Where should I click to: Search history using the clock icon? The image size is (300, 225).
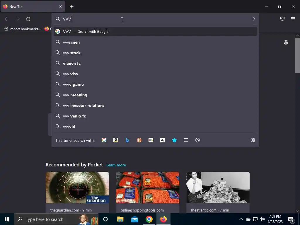[x=198, y=140]
